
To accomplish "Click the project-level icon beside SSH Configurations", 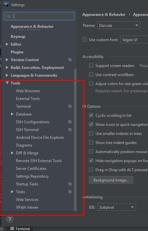I will pos(70,122).
